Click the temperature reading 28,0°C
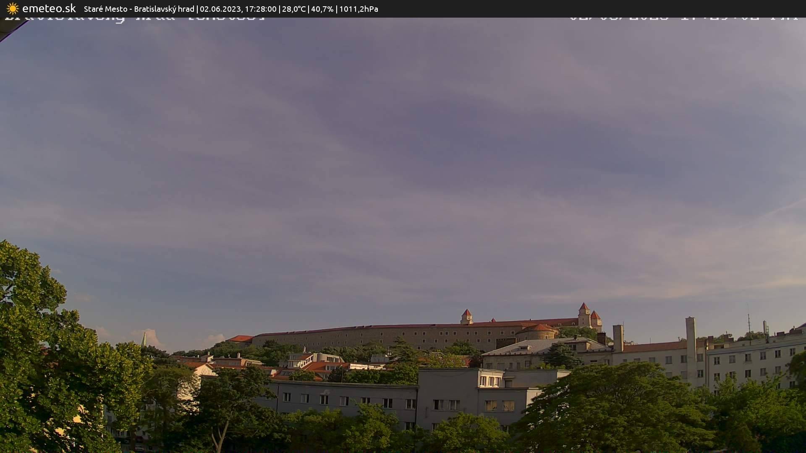Image resolution: width=806 pixels, height=453 pixels. [x=294, y=8]
